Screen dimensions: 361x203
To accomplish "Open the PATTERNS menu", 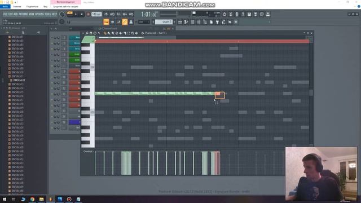I will pyautogui.click(x=23, y=14).
